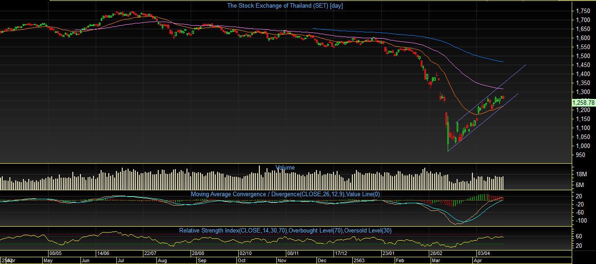The width and height of the screenshot is (596, 264).
Task: Click the 1,450 price axis label
Action: coord(583,65)
